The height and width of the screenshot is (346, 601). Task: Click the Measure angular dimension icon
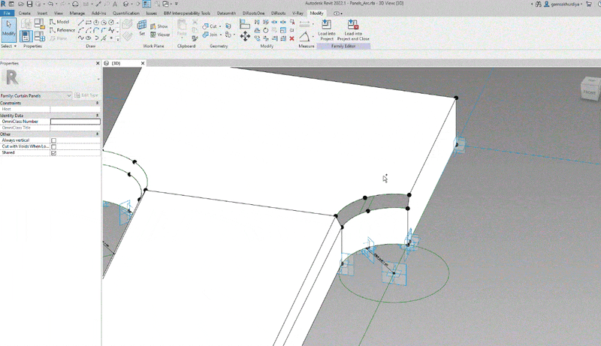tap(304, 37)
